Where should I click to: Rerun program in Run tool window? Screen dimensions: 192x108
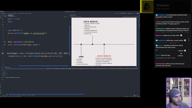point(2,69)
